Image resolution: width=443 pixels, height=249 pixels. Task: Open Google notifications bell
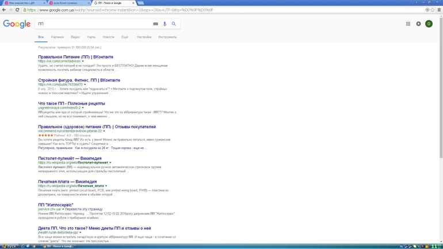(418, 24)
